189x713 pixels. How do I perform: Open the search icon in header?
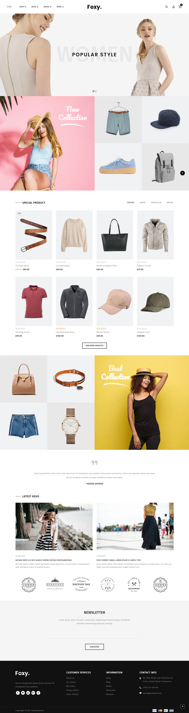(x=166, y=7)
